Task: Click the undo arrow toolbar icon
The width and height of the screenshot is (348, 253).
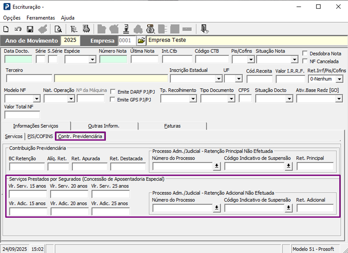Action: [18, 29]
